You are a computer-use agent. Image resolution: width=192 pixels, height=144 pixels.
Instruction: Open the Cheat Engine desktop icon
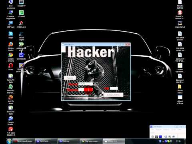click(21, 36)
